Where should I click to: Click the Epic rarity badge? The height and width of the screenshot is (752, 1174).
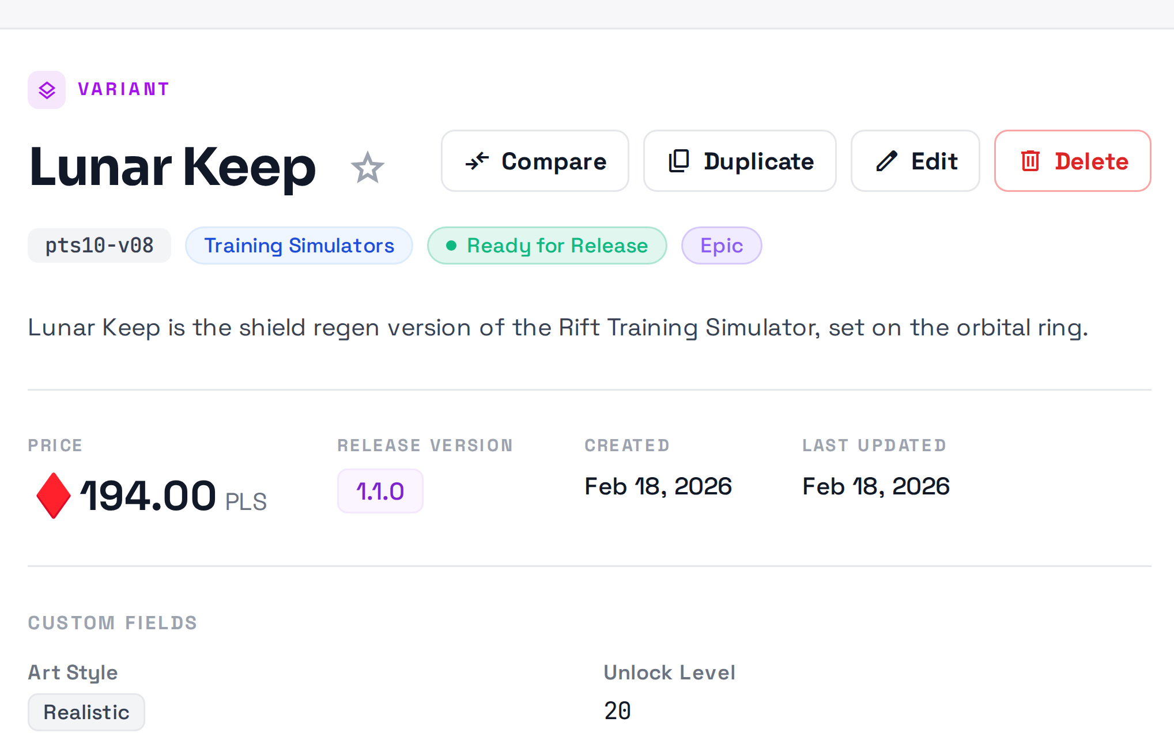point(722,245)
